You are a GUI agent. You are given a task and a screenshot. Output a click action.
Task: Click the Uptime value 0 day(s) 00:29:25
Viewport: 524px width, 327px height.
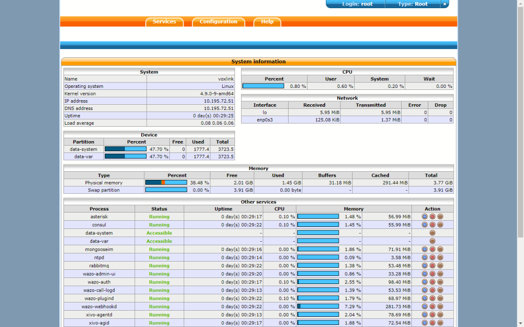pos(213,116)
